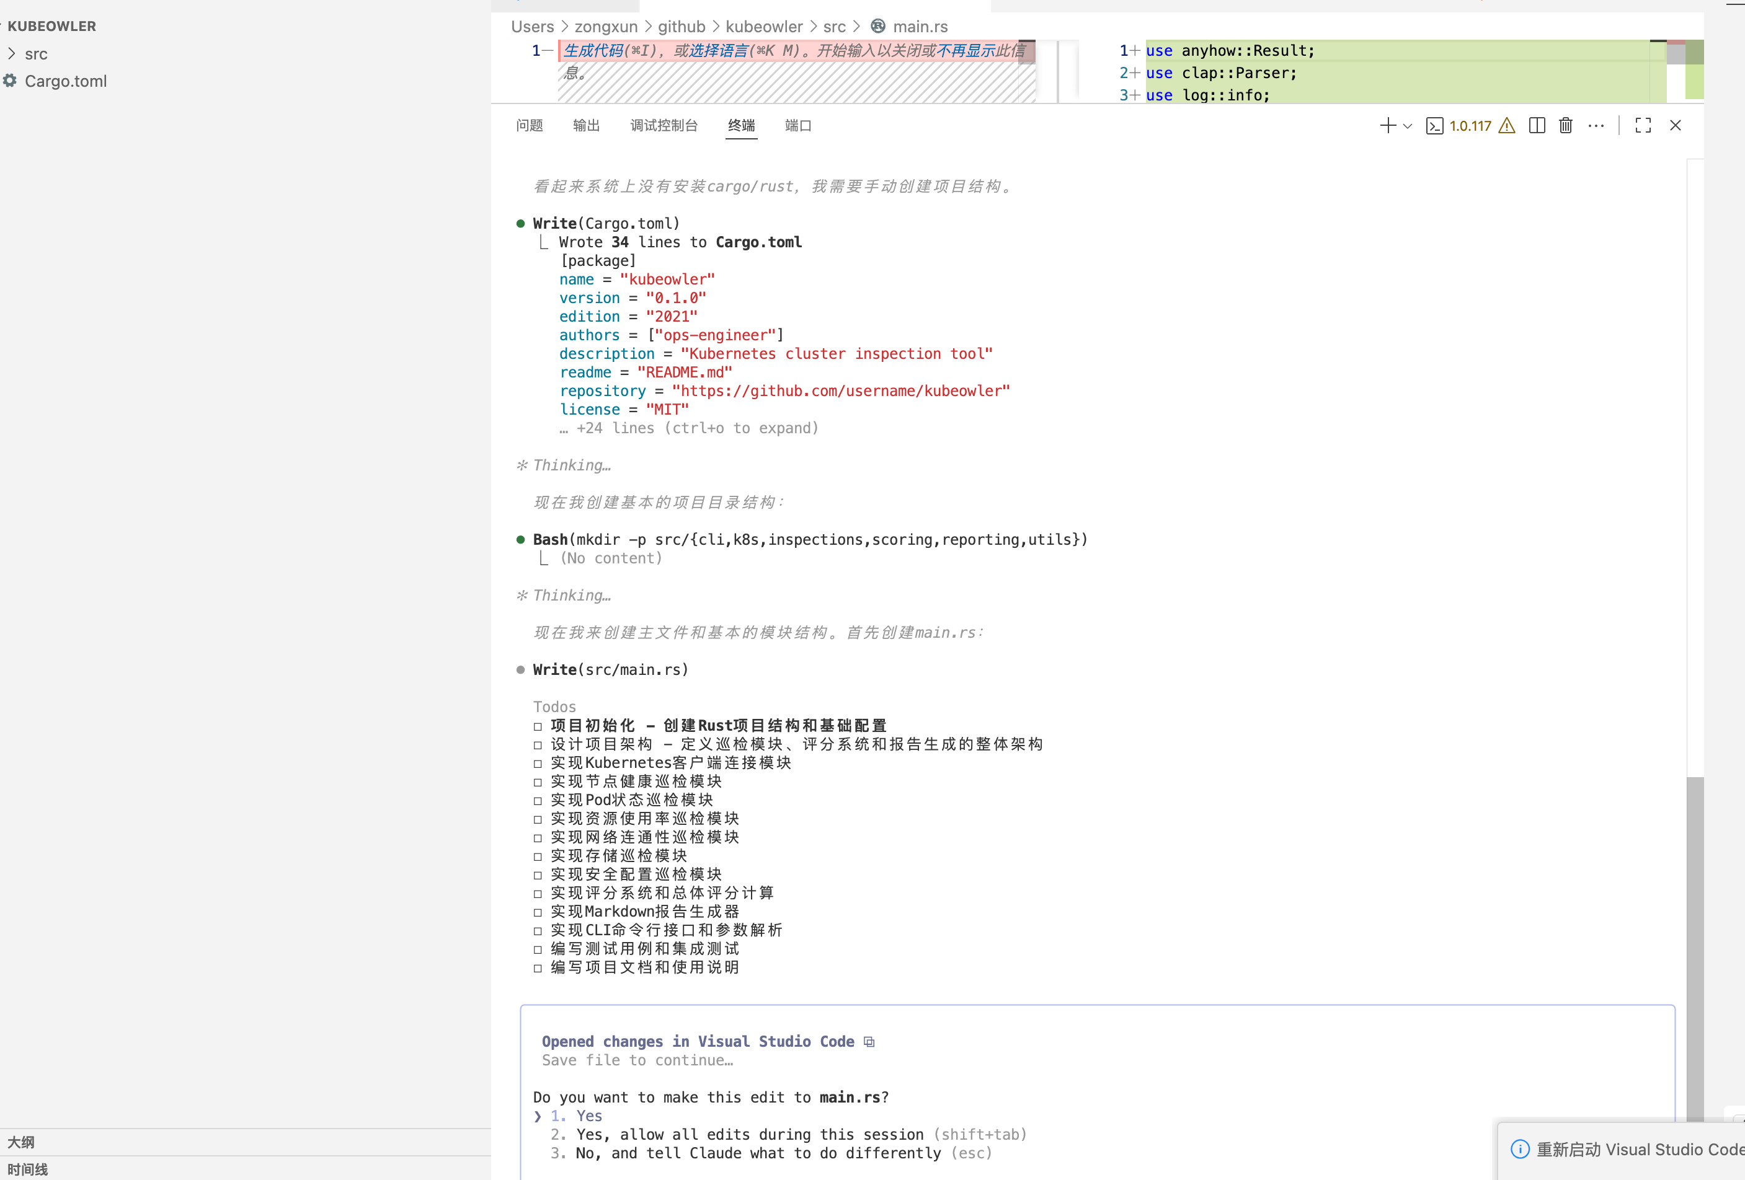
Task: Close the bottom panel with X
Action: (1675, 125)
